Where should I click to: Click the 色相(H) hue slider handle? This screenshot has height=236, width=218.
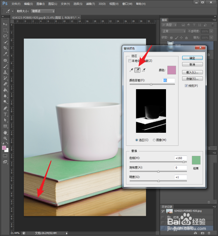click(x=184, y=162)
